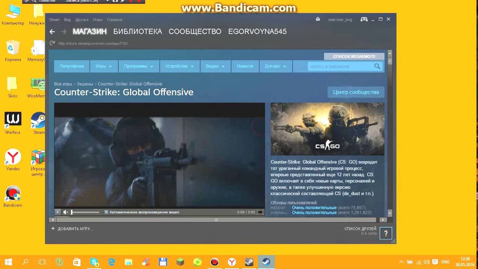Click the Центр сообщества button

356,92
